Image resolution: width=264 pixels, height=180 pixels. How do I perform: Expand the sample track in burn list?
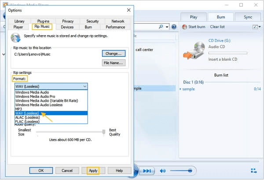point(180,89)
